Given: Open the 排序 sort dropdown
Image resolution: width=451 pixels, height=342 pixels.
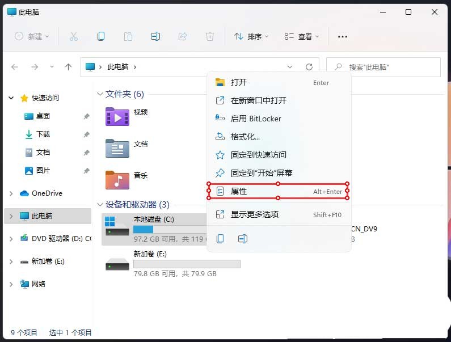Looking at the screenshot, I should point(251,36).
